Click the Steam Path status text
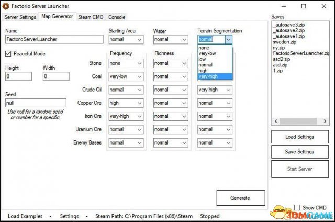335x222 pixels. tap(144, 216)
